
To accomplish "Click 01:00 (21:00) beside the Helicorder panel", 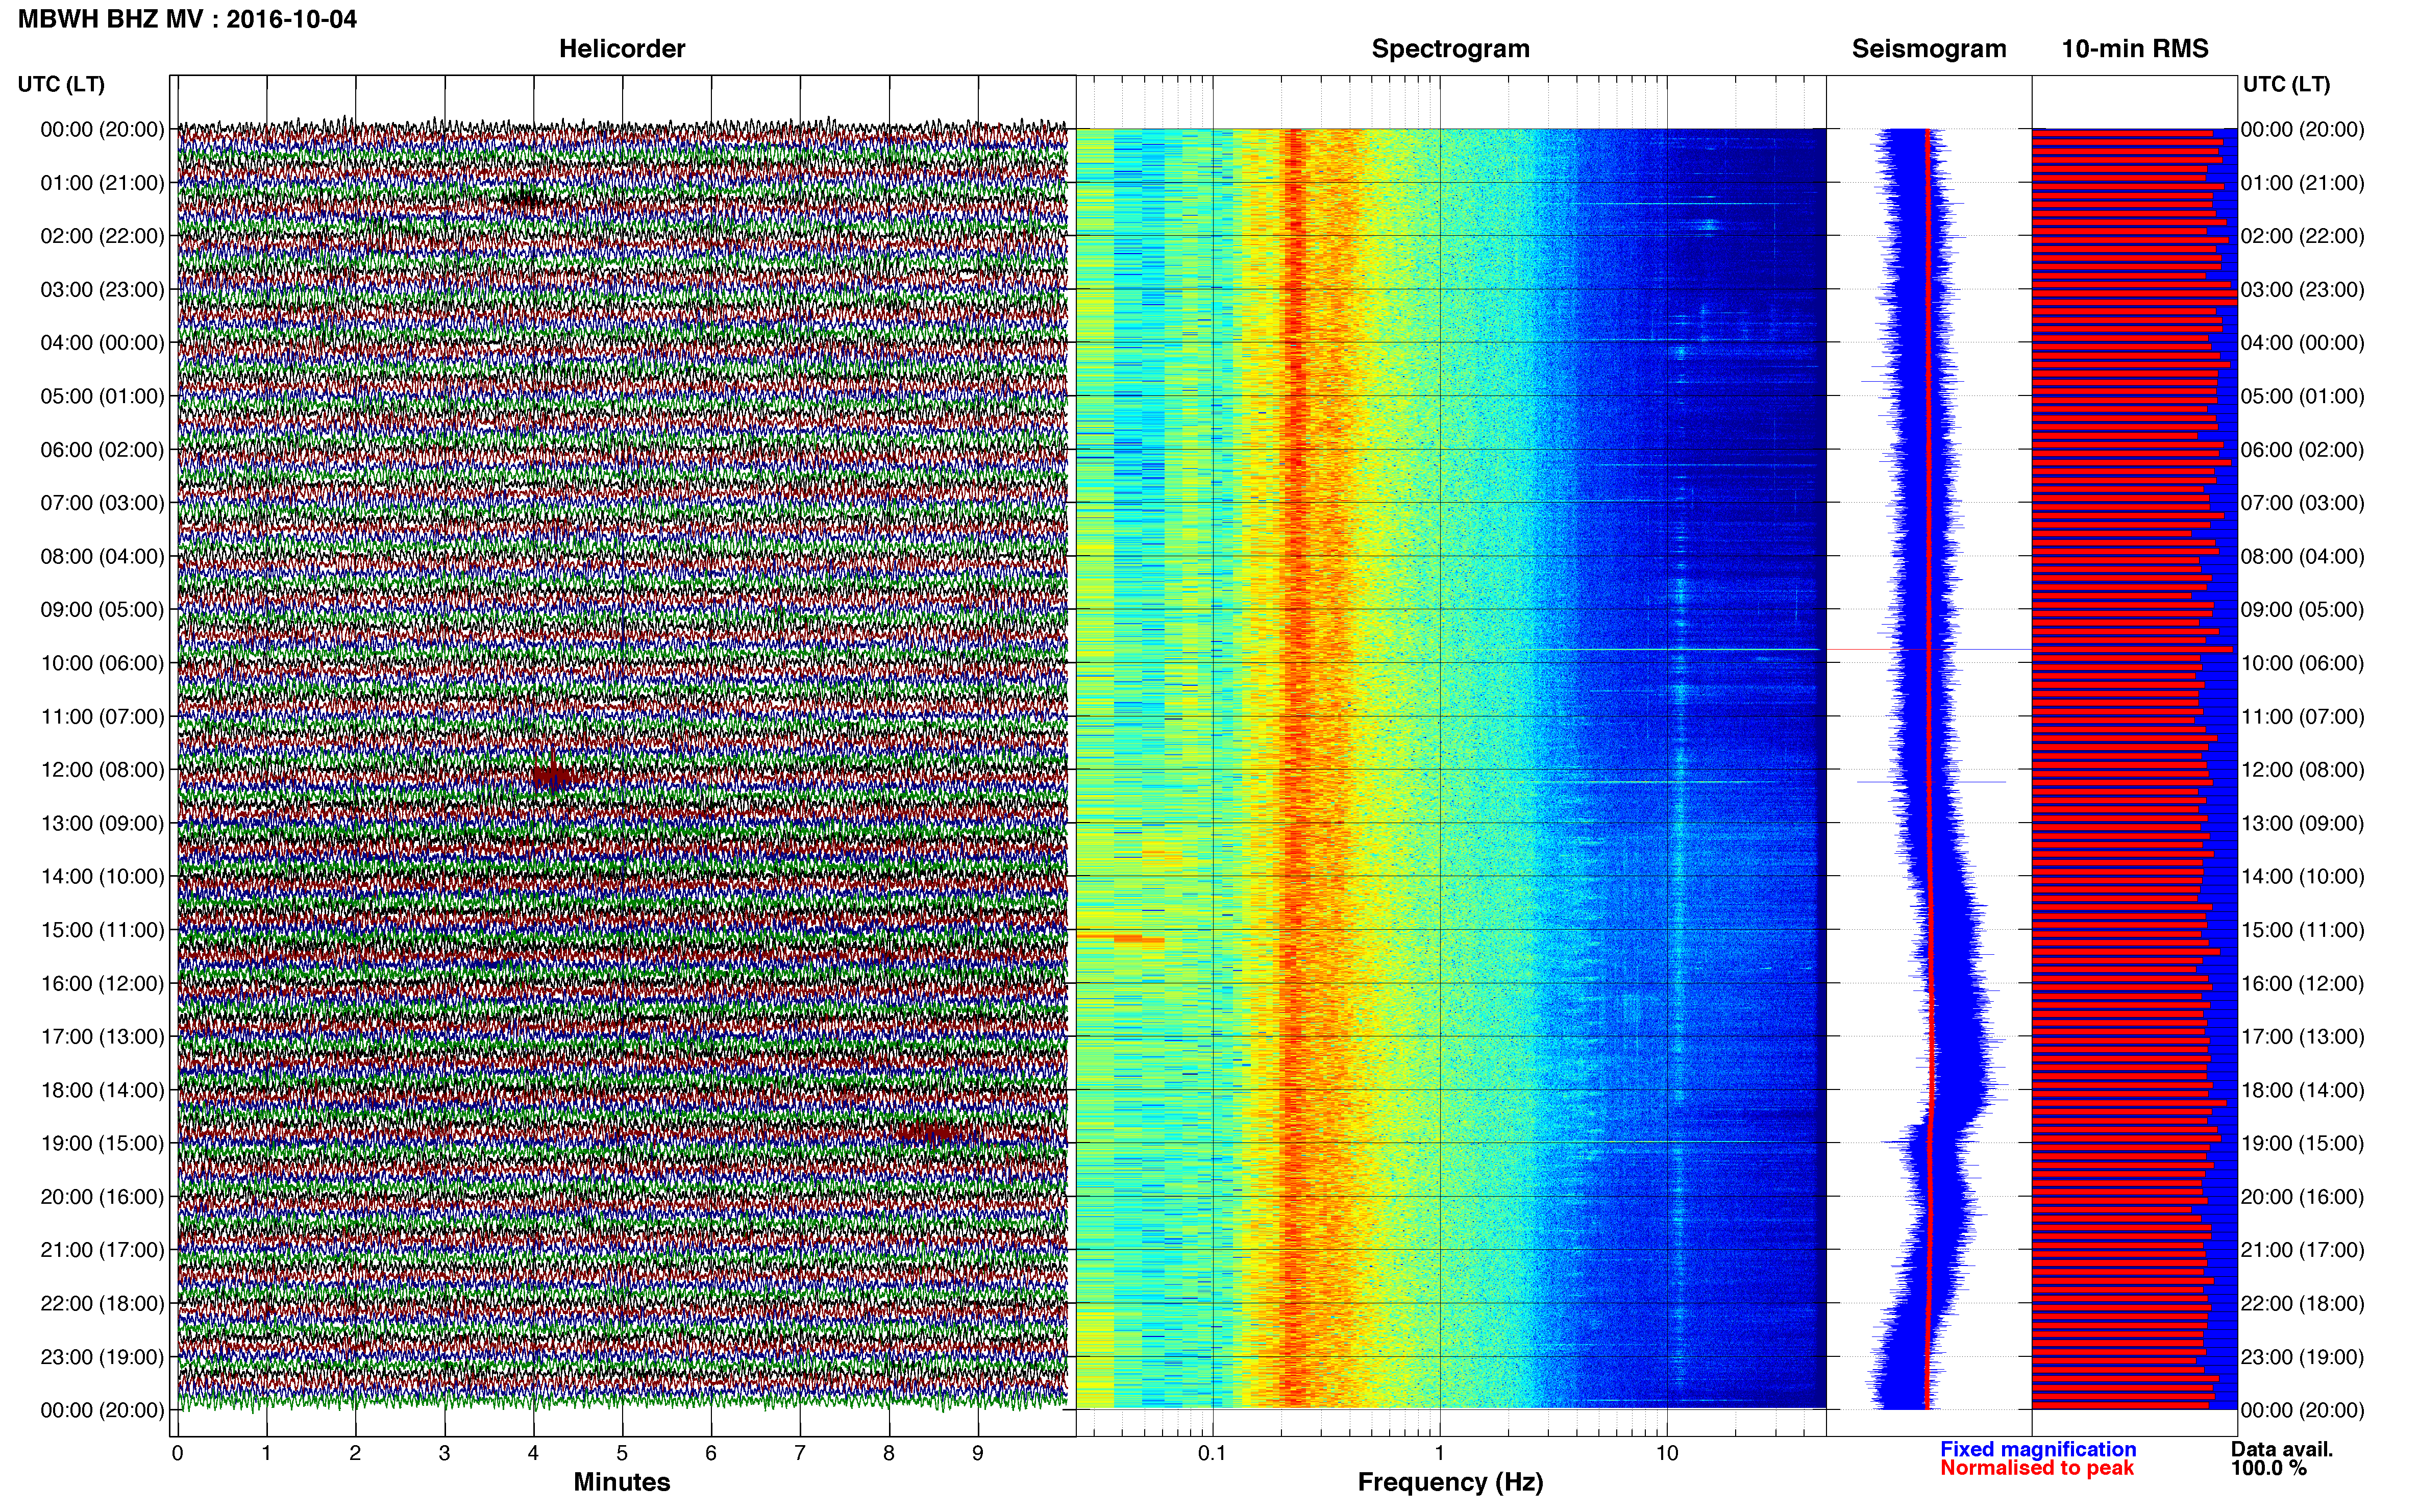I will click(x=102, y=183).
